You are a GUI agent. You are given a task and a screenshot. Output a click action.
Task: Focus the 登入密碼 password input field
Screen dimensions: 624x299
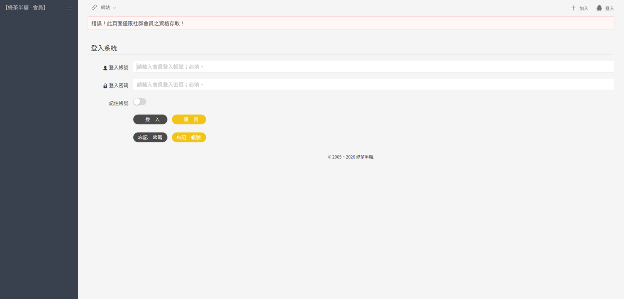tap(373, 85)
